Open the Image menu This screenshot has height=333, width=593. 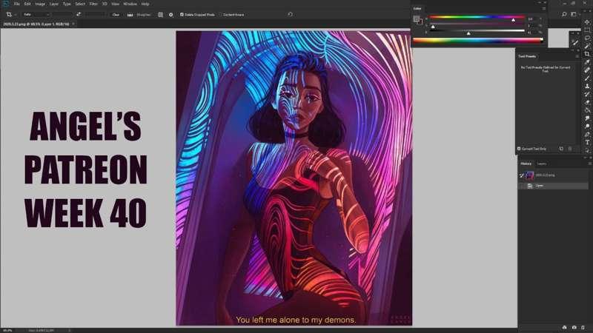tap(40, 4)
